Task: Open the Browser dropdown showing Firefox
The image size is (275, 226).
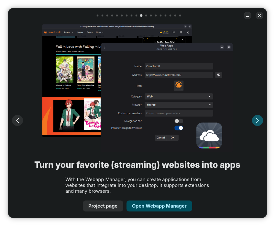Action: pyautogui.click(x=179, y=105)
